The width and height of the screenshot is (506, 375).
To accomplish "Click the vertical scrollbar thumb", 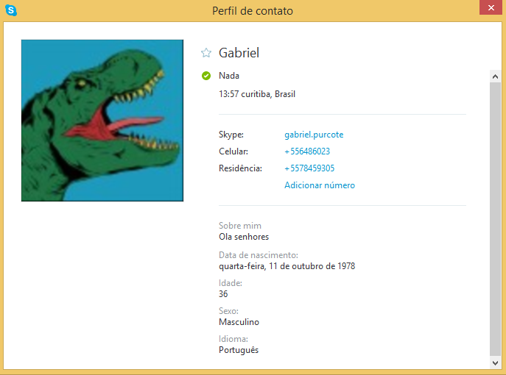I will tap(495, 219).
